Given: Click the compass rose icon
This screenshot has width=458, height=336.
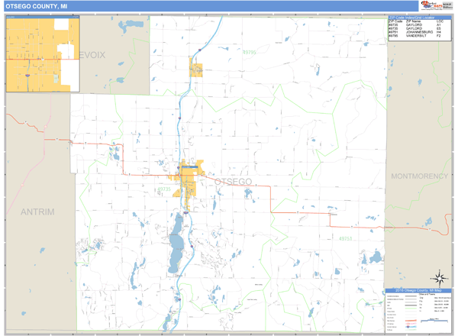Looking at the screenshot, I should click(x=440, y=277).
